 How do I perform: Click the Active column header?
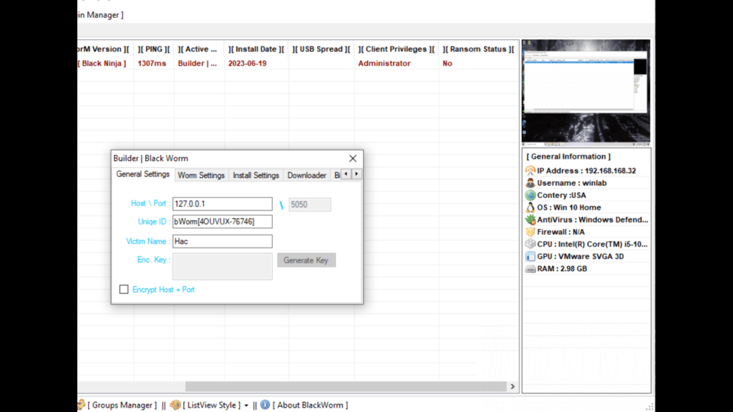coord(198,49)
